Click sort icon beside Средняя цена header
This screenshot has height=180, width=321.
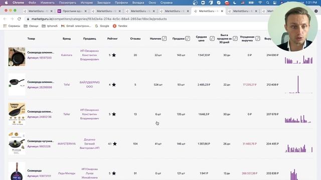212,38
